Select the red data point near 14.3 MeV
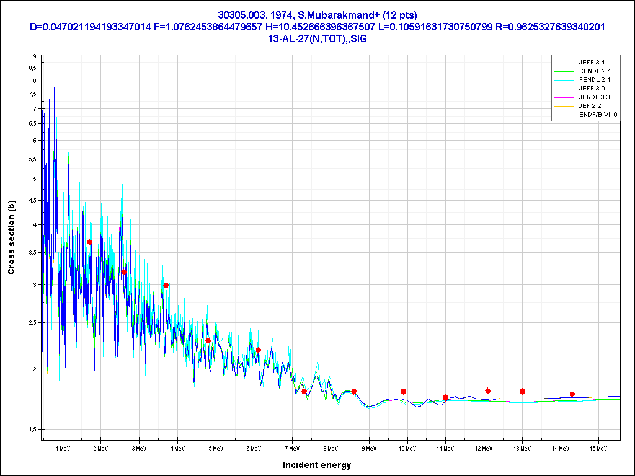 [x=572, y=394]
